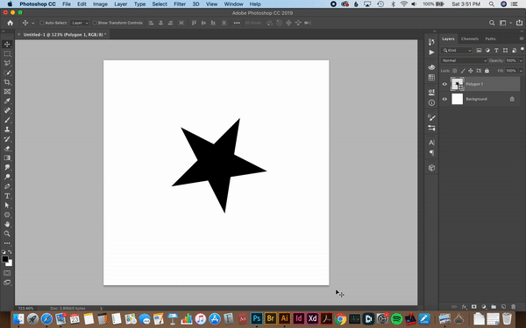
Task: Open the Auto-Select Layer dropdown
Action: (x=80, y=23)
